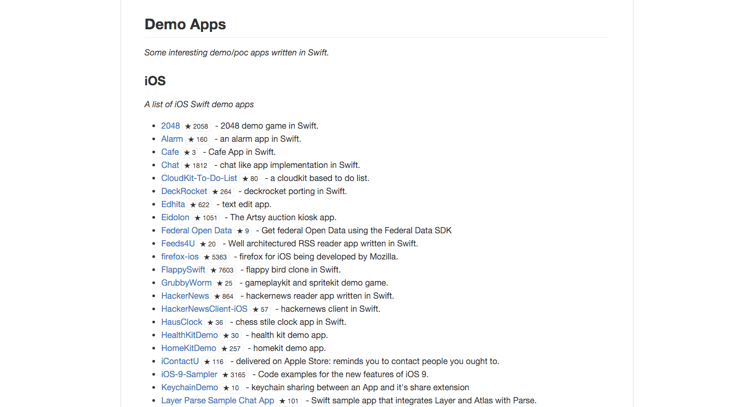Visit the CloudKit-To-Do-List link

[199, 178]
